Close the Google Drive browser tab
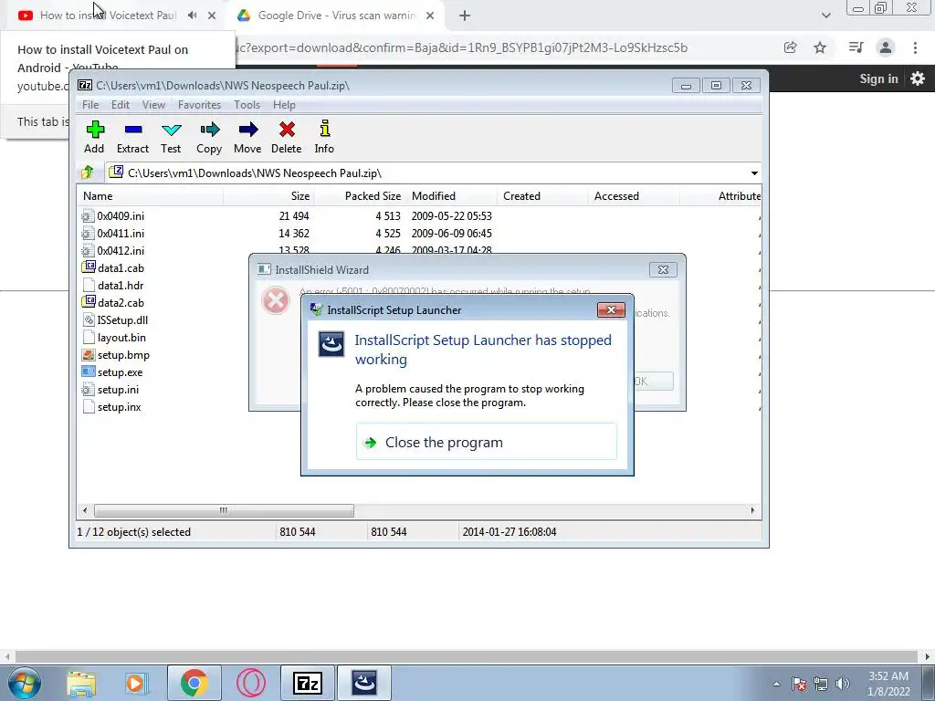935x701 pixels. [430, 16]
